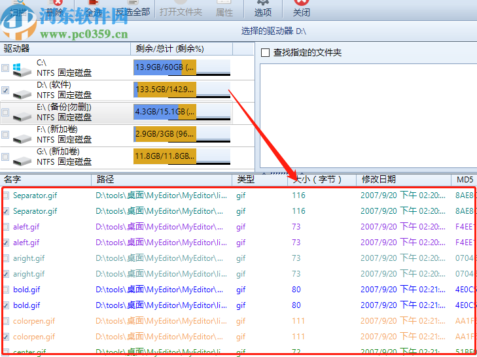The width and height of the screenshot is (477, 357).
Task: Click the 删除 (Delete) toolbar button
Action: point(56,8)
